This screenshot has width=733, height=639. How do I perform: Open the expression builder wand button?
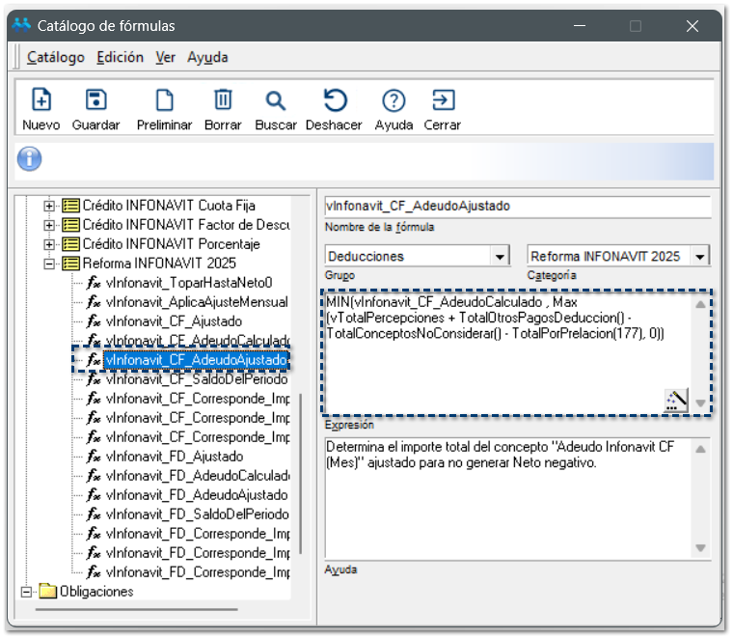(676, 400)
